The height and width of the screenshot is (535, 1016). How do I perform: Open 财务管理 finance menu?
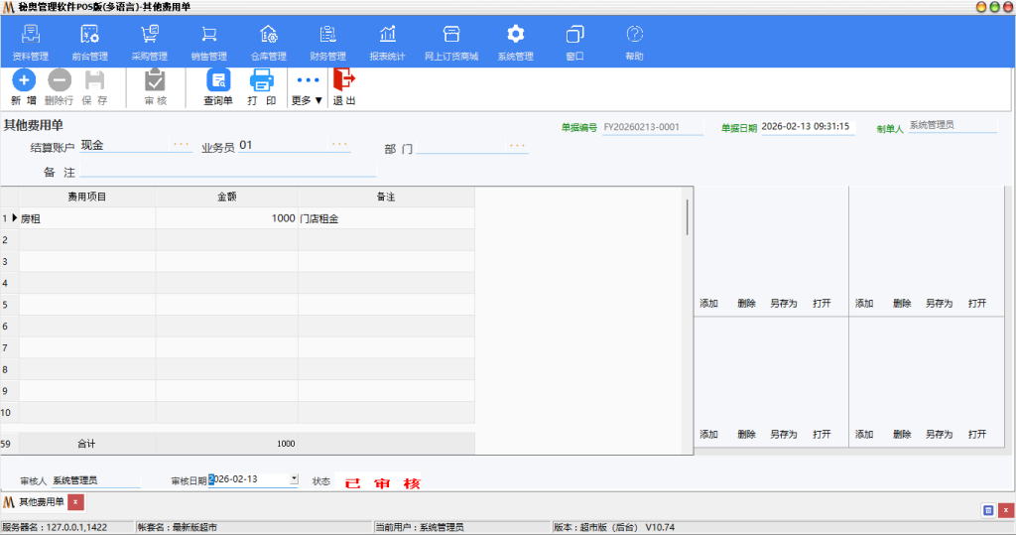[x=327, y=43]
